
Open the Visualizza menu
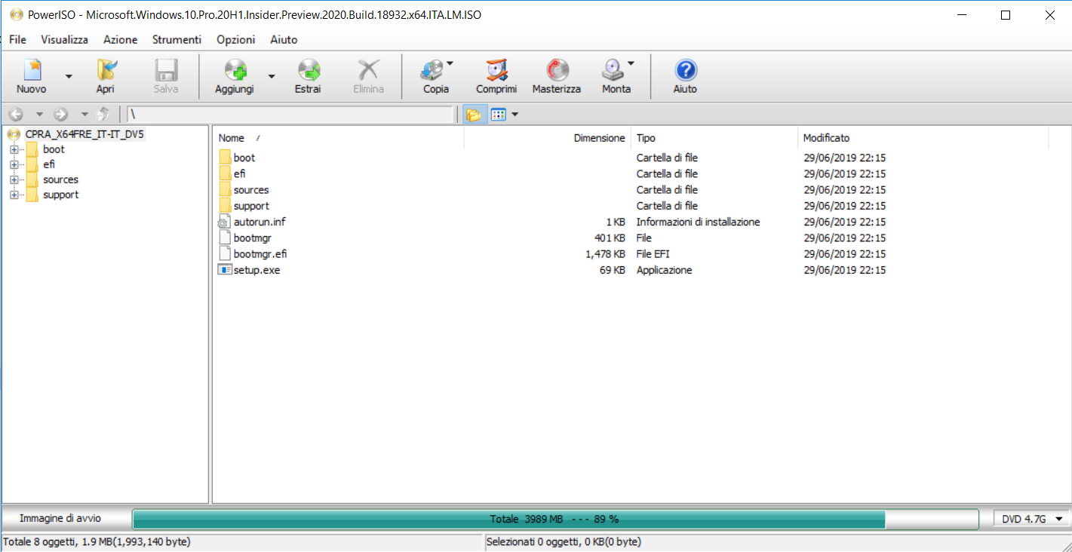pyautogui.click(x=65, y=39)
